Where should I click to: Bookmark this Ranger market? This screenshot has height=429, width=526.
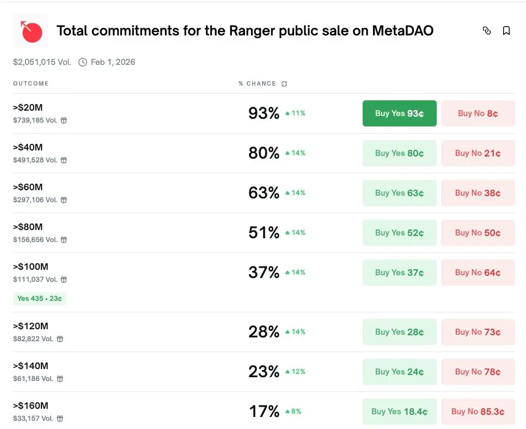(x=506, y=31)
